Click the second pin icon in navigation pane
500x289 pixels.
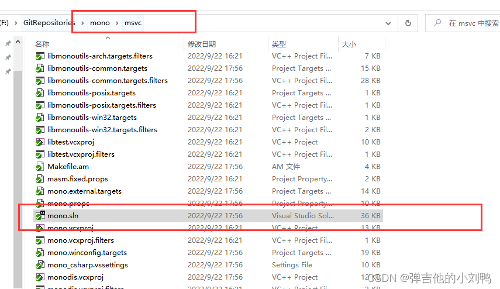pyautogui.click(x=8, y=57)
